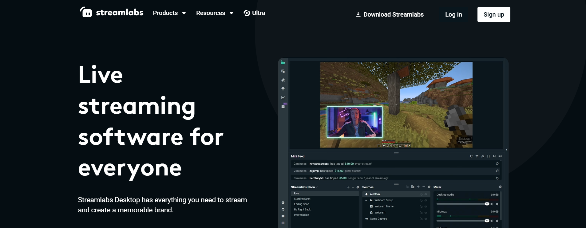Toggle visibility of Webcam source
Image resolution: width=586 pixels, height=228 pixels.
[x=426, y=213]
